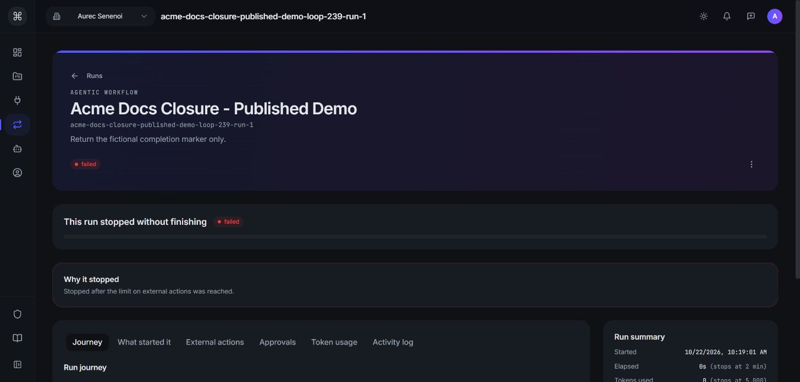Open notifications with the bell icon

(727, 16)
